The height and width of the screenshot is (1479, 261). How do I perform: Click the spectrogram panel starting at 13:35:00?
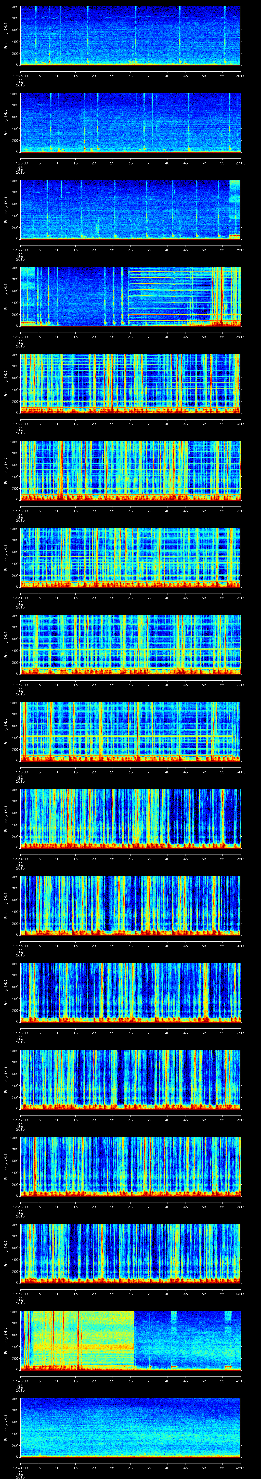pos(131,905)
